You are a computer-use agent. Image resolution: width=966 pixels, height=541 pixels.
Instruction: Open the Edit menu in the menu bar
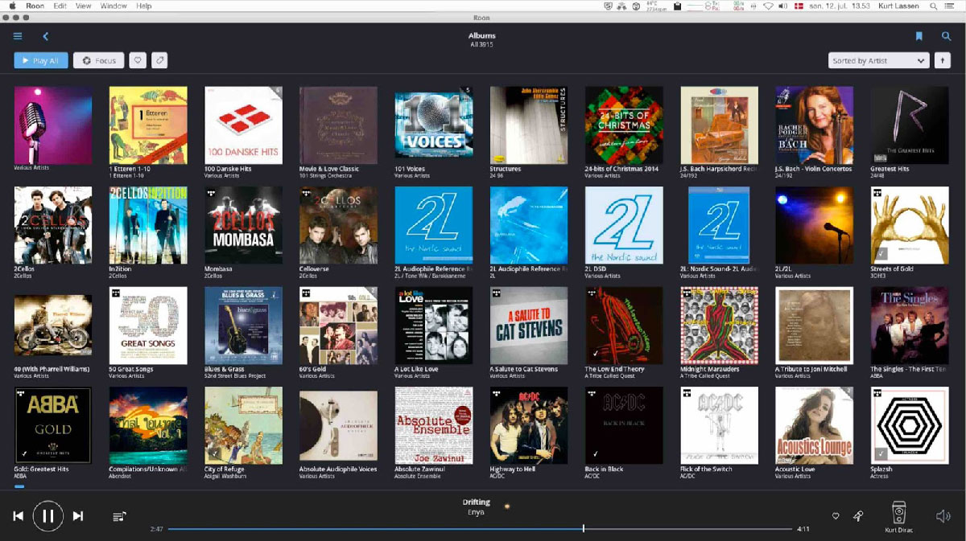tap(60, 6)
